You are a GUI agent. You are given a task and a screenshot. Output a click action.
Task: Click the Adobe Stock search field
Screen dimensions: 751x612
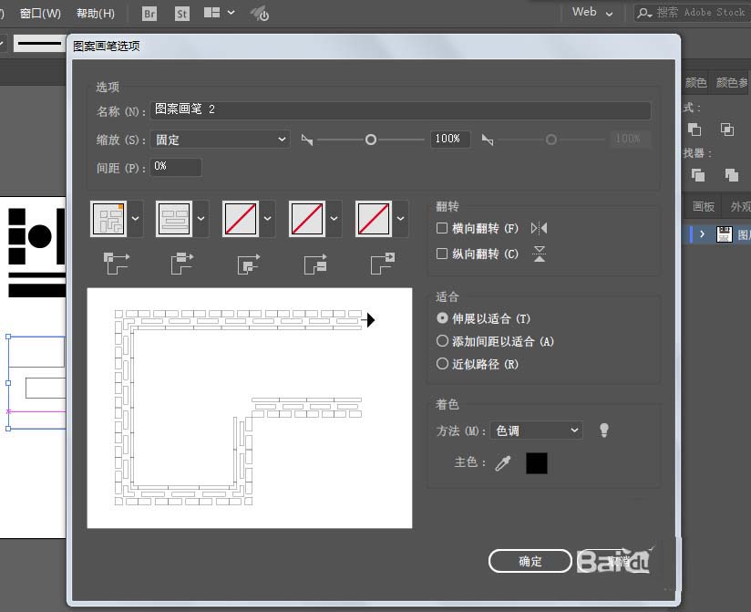pos(693,13)
